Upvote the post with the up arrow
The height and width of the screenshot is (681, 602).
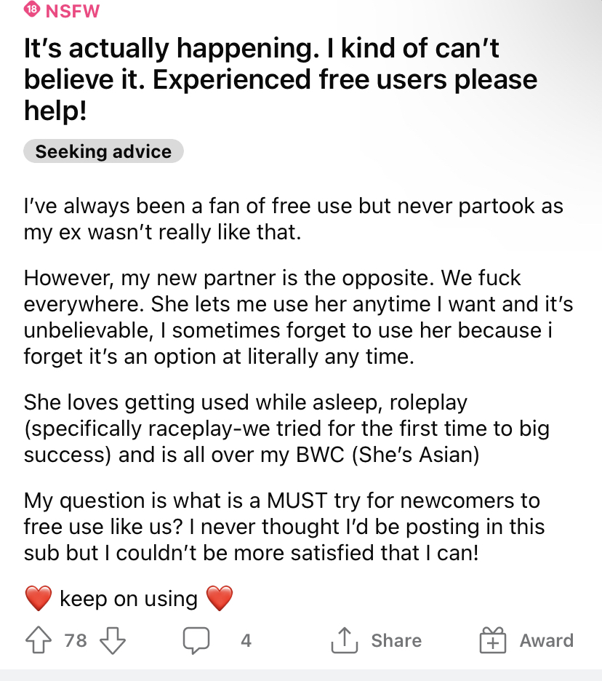(39, 640)
